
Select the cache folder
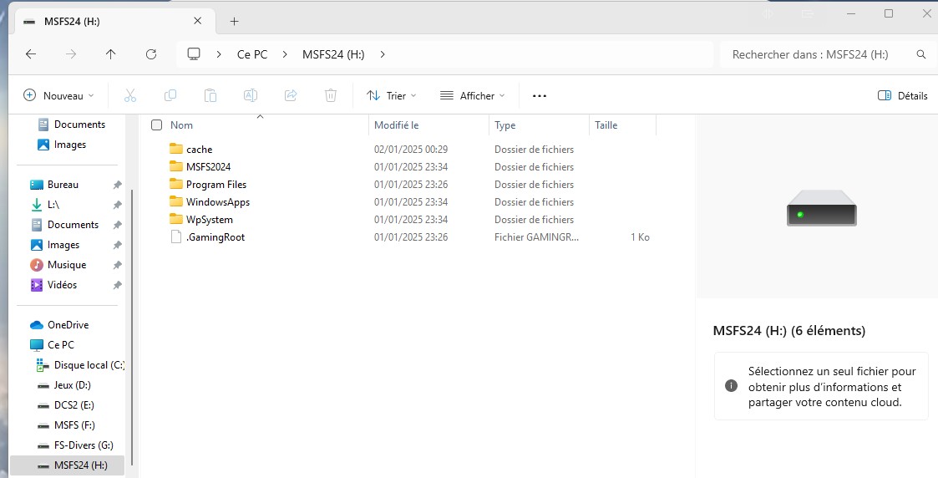tap(199, 150)
